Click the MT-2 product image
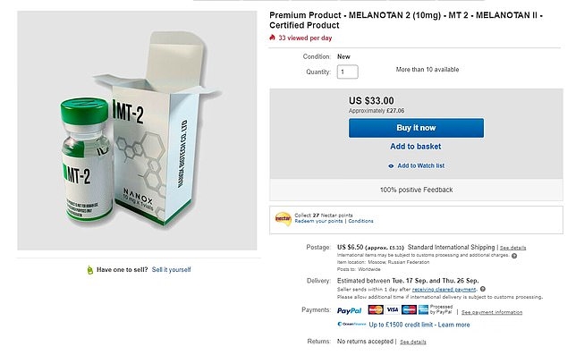The height and width of the screenshot is (355, 567). tap(137, 131)
